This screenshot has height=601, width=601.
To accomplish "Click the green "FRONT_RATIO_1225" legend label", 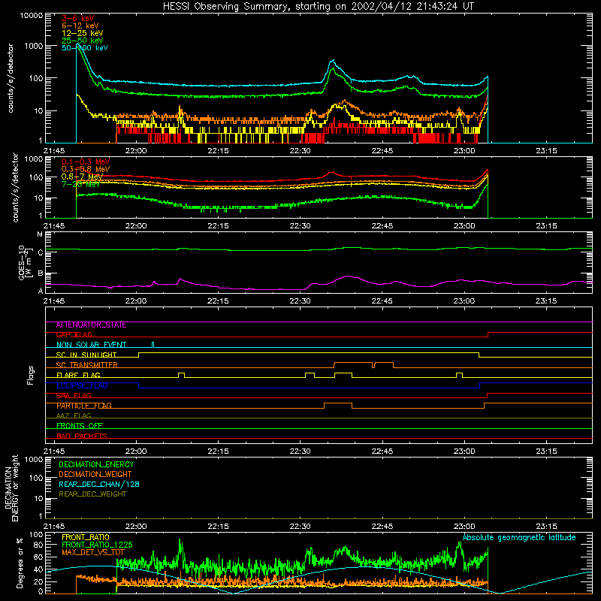I will (97, 545).
